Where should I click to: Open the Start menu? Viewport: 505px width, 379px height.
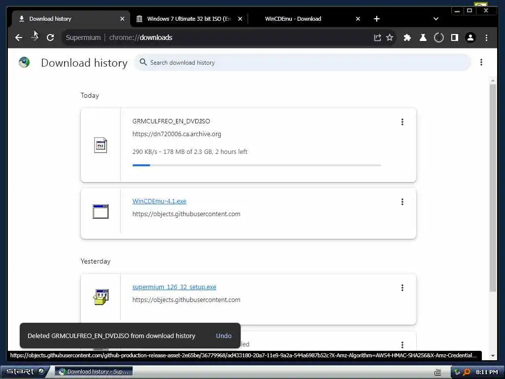(25, 372)
